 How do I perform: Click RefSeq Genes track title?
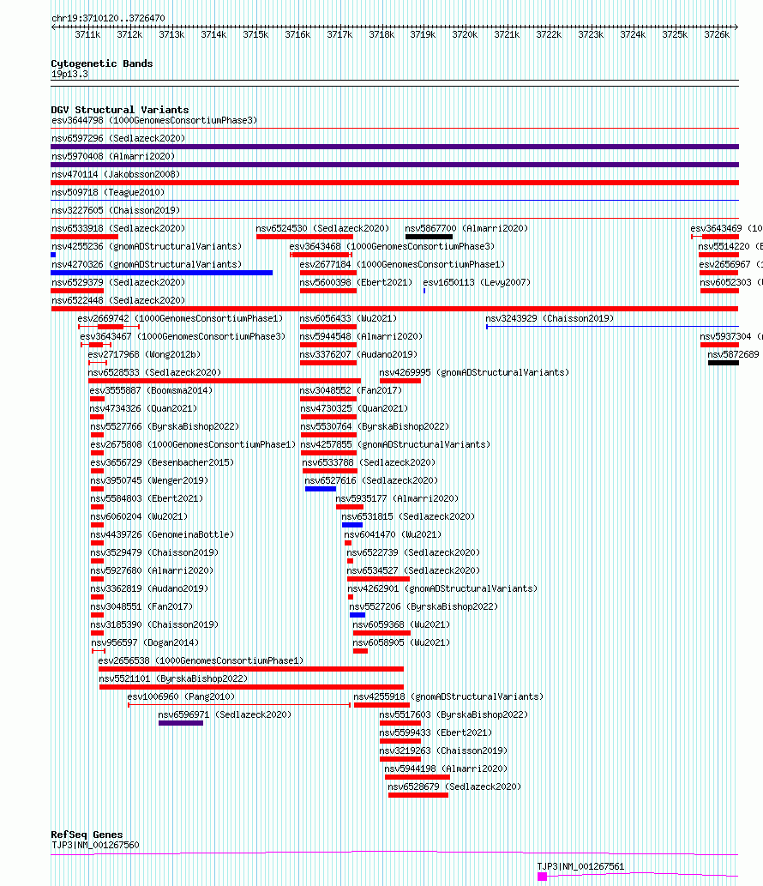point(87,835)
